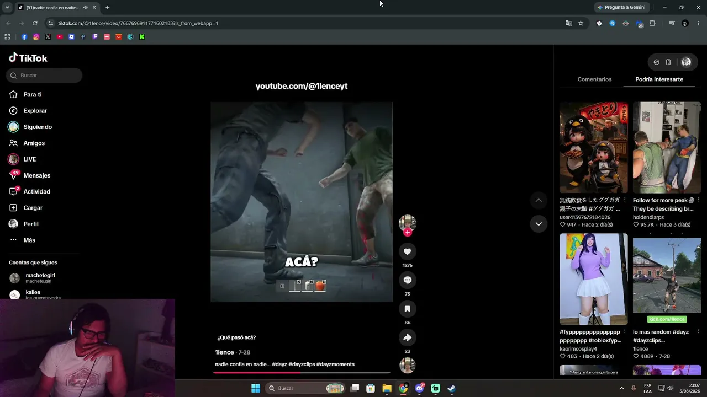Mute the tab via speaker icon
Viewport: 707px width, 397px height.
coord(85,8)
